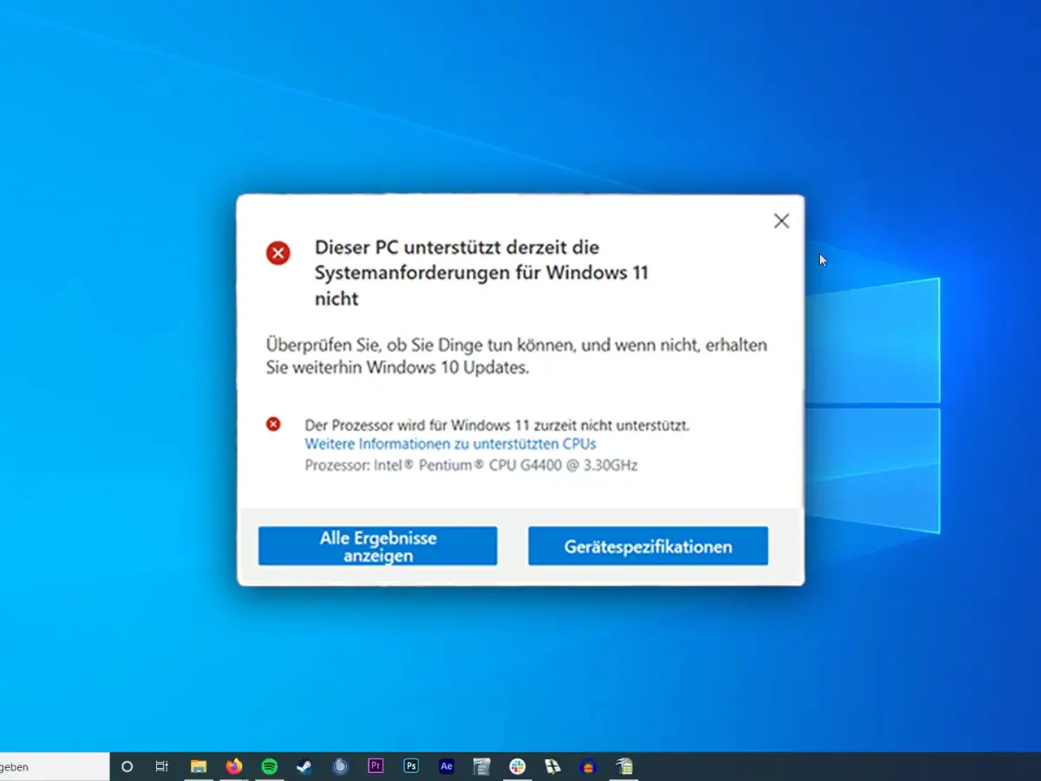Click the blue and red round taskbar icon
Image resolution: width=1041 pixels, height=781 pixels.
tap(588, 766)
